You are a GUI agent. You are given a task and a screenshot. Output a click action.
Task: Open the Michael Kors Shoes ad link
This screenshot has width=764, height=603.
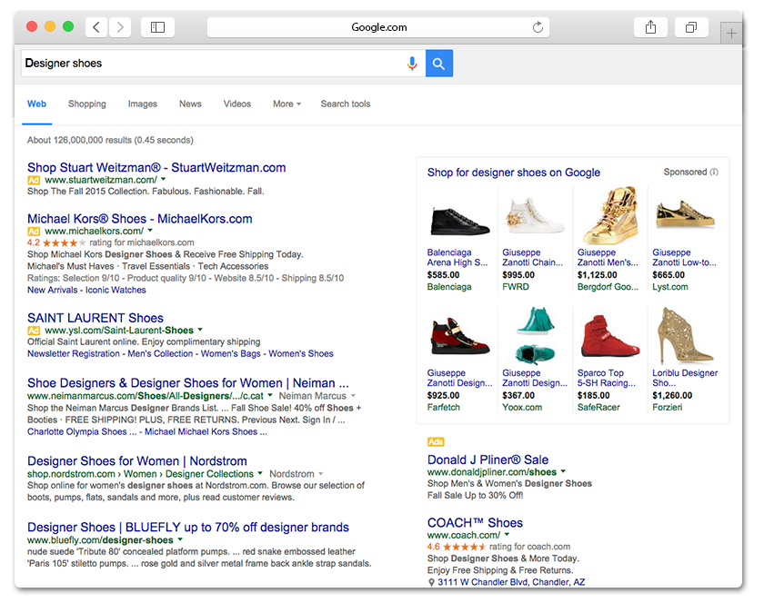[x=140, y=219]
